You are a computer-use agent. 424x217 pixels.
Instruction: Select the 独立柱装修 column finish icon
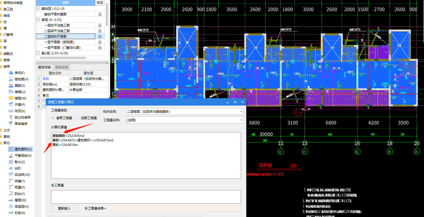click(x=11, y=117)
